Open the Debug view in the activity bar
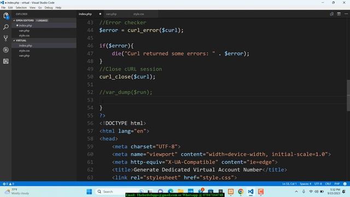The image size is (350, 197). 6,50
